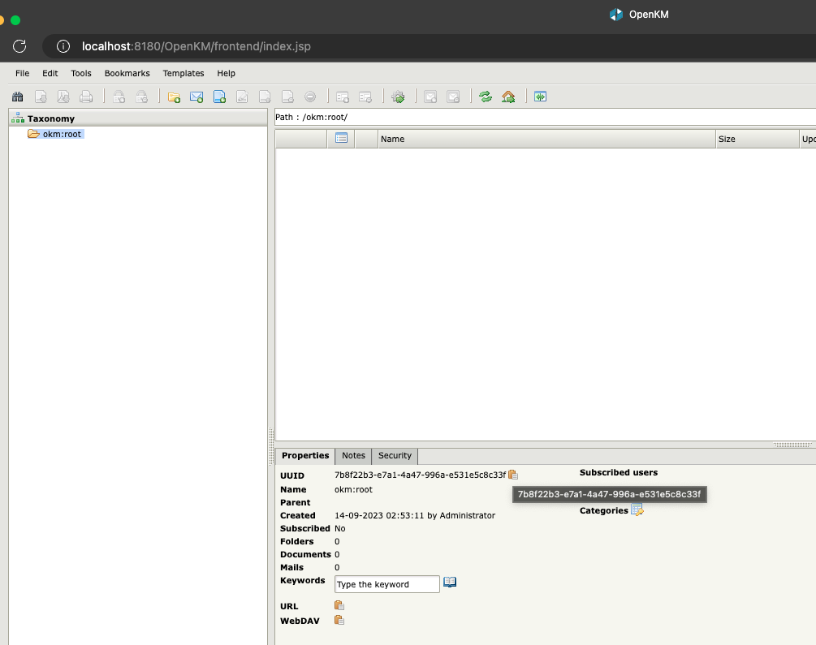
Task: Switch to the Security tab
Action: 395,456
